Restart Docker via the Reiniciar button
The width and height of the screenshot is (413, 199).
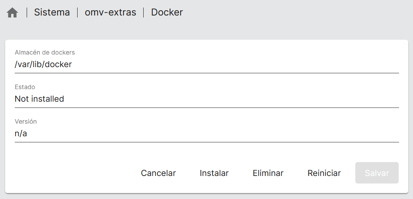point(324,173)
